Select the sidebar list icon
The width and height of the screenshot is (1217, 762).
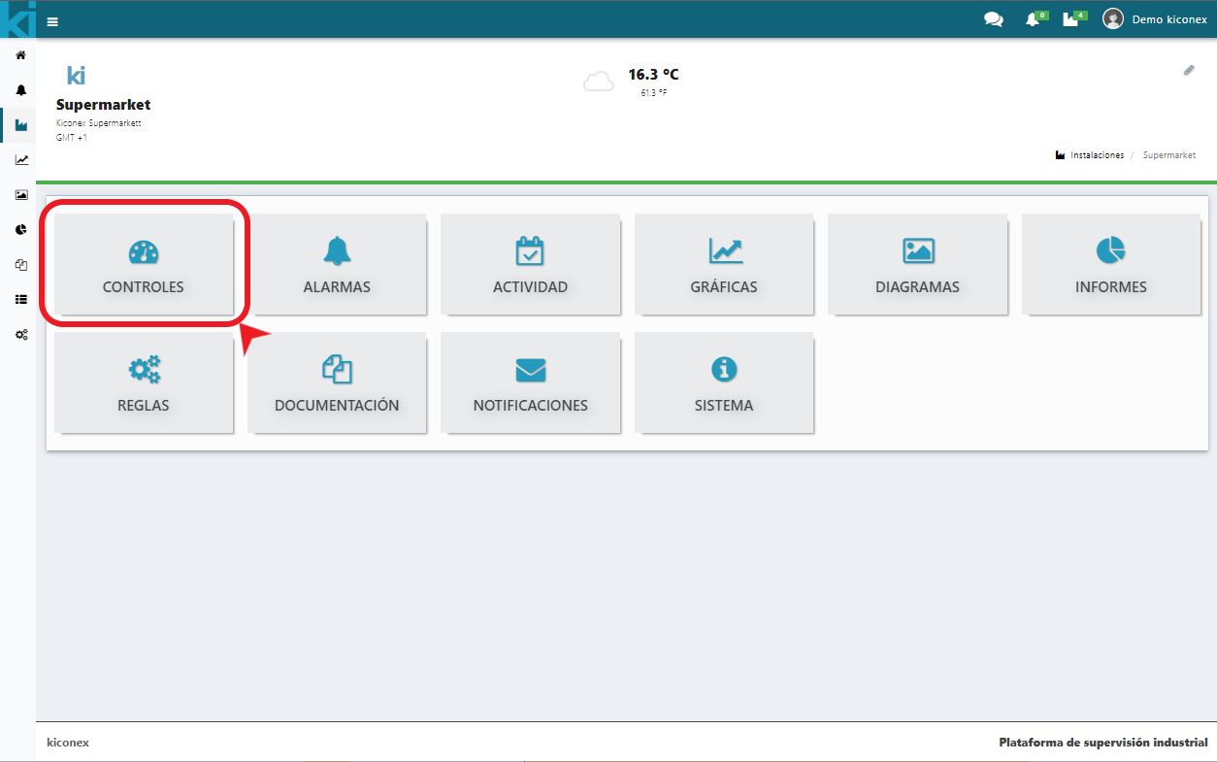click(20, 299)
